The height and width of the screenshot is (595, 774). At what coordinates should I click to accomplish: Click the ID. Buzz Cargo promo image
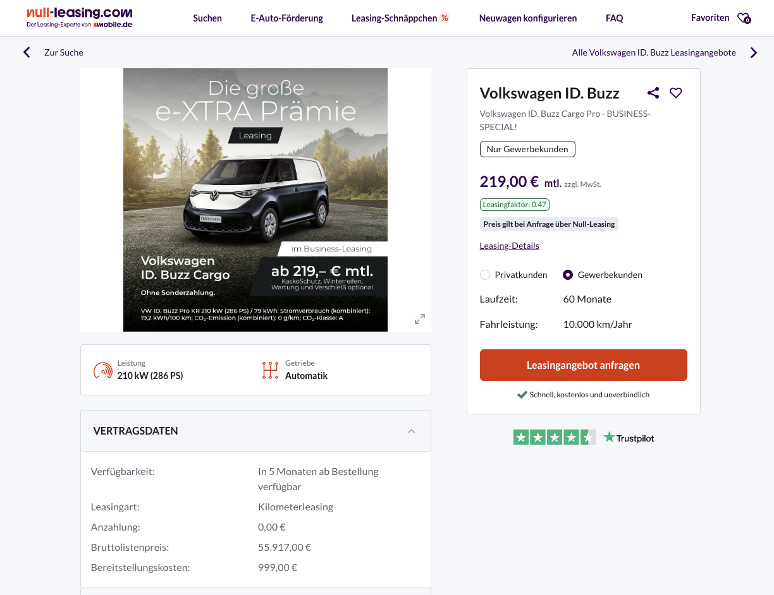click(x=255, y=200)
